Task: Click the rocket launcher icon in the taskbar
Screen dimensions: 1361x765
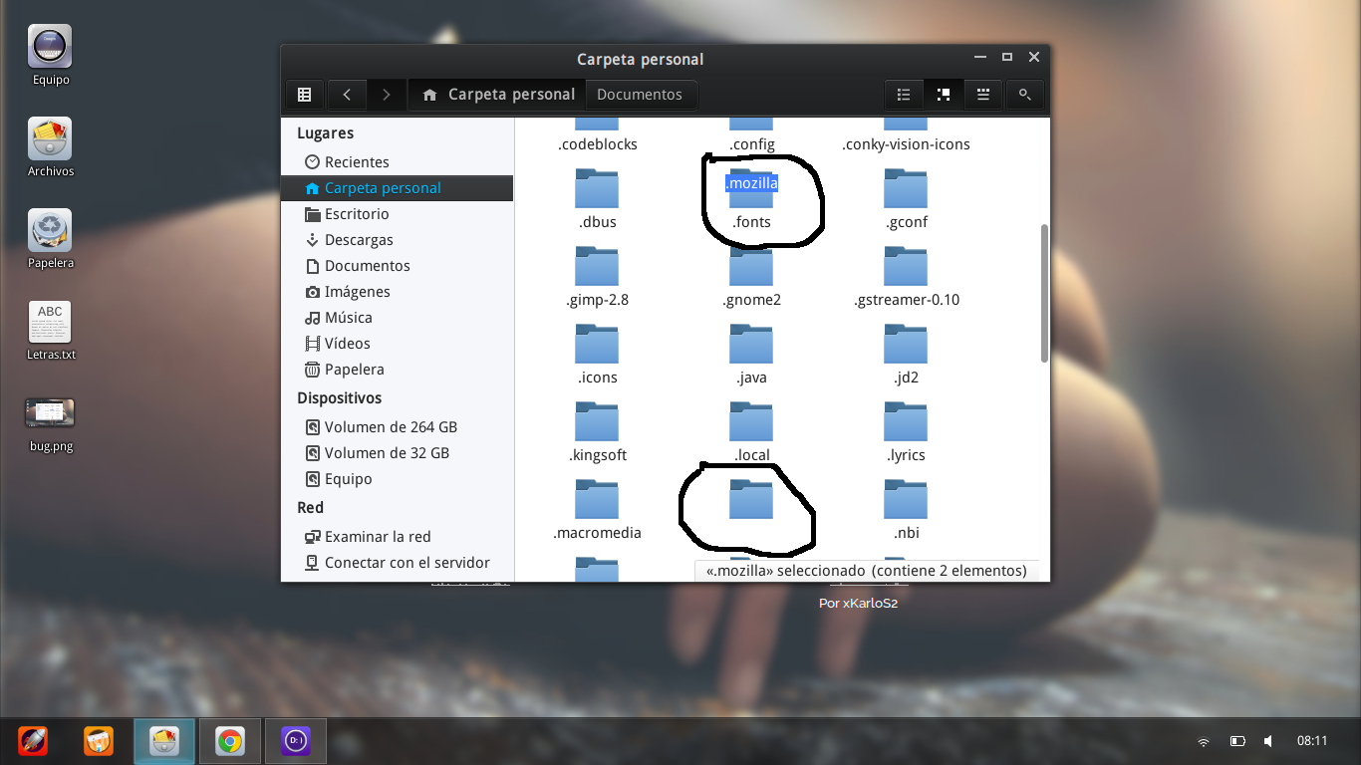Action: [33, 741]
